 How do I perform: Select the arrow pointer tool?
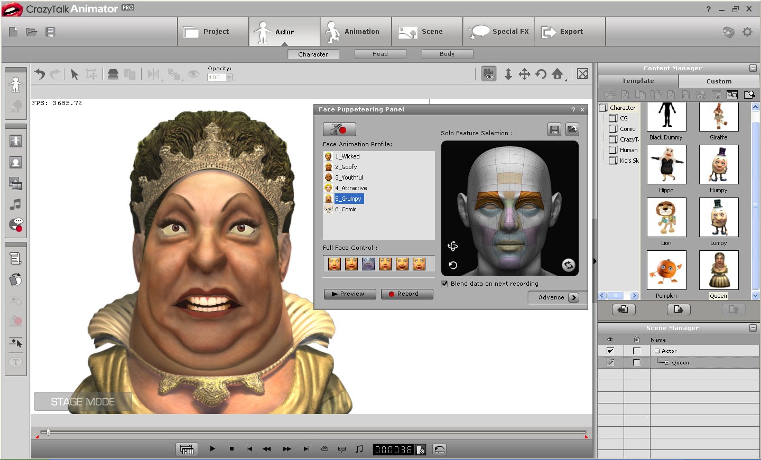(x=75, y=74)
